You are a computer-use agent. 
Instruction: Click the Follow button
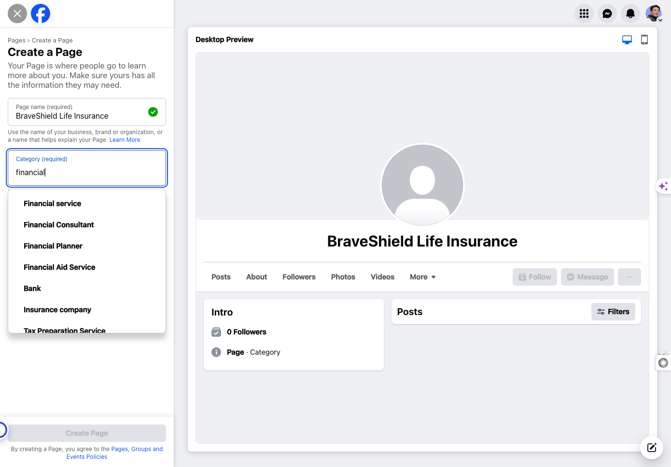tap(535, 277)
